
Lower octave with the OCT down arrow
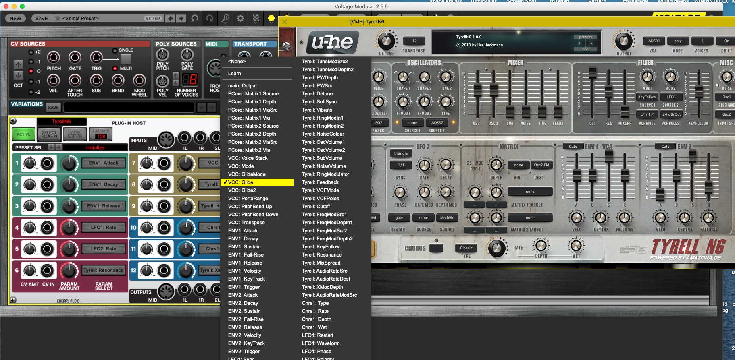(19, 75)
